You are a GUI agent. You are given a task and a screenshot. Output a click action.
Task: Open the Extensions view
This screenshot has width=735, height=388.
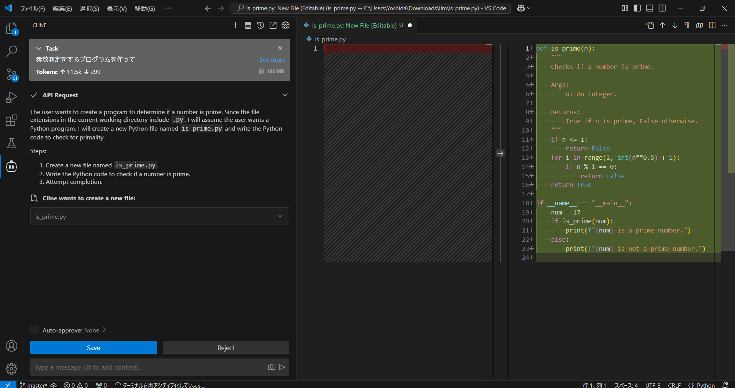click(11, 120)
